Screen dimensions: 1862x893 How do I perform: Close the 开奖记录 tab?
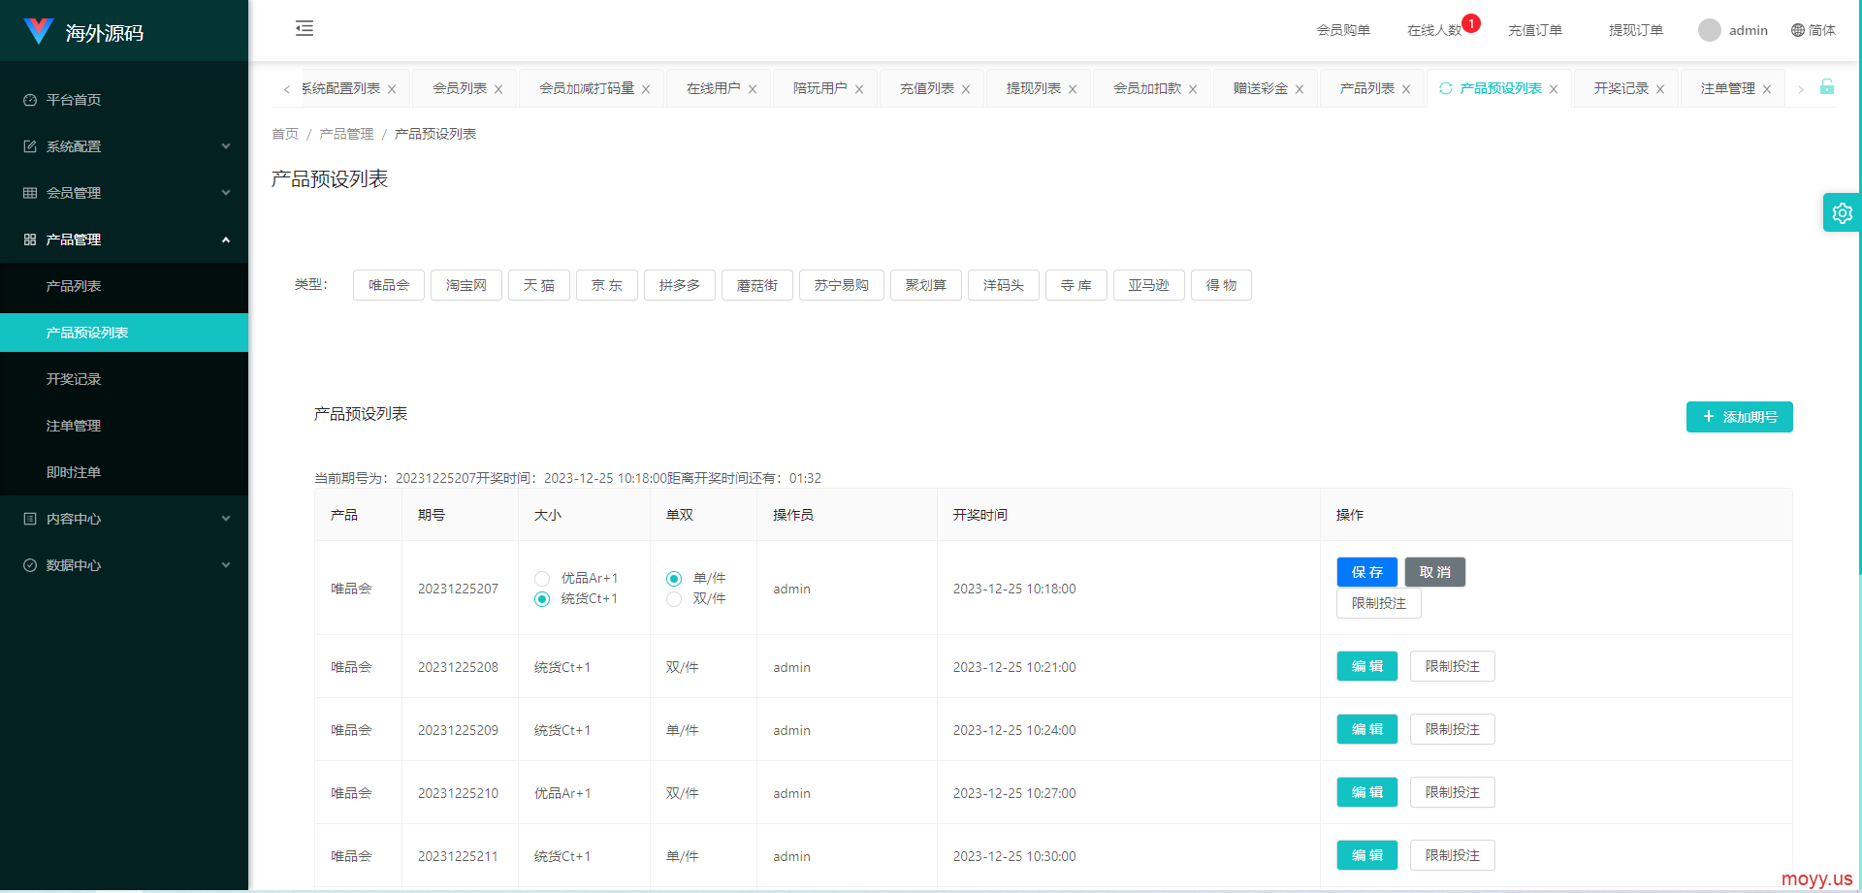click(1660, 89)
